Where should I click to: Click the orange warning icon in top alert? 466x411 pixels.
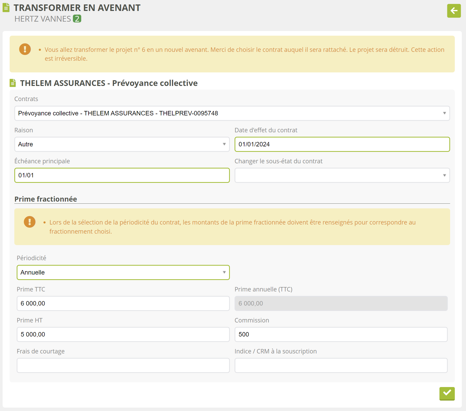coord(25,49)
